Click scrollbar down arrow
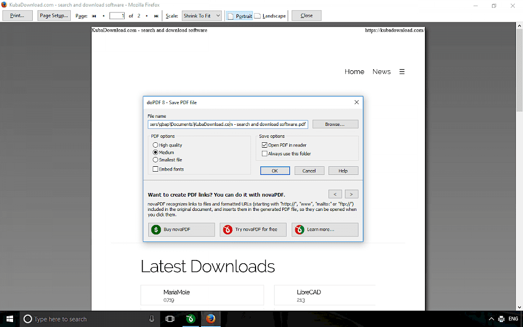 coord(519,307)
